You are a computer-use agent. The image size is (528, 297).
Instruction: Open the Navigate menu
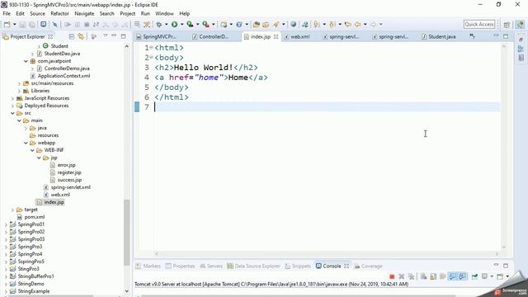point(84,13)
